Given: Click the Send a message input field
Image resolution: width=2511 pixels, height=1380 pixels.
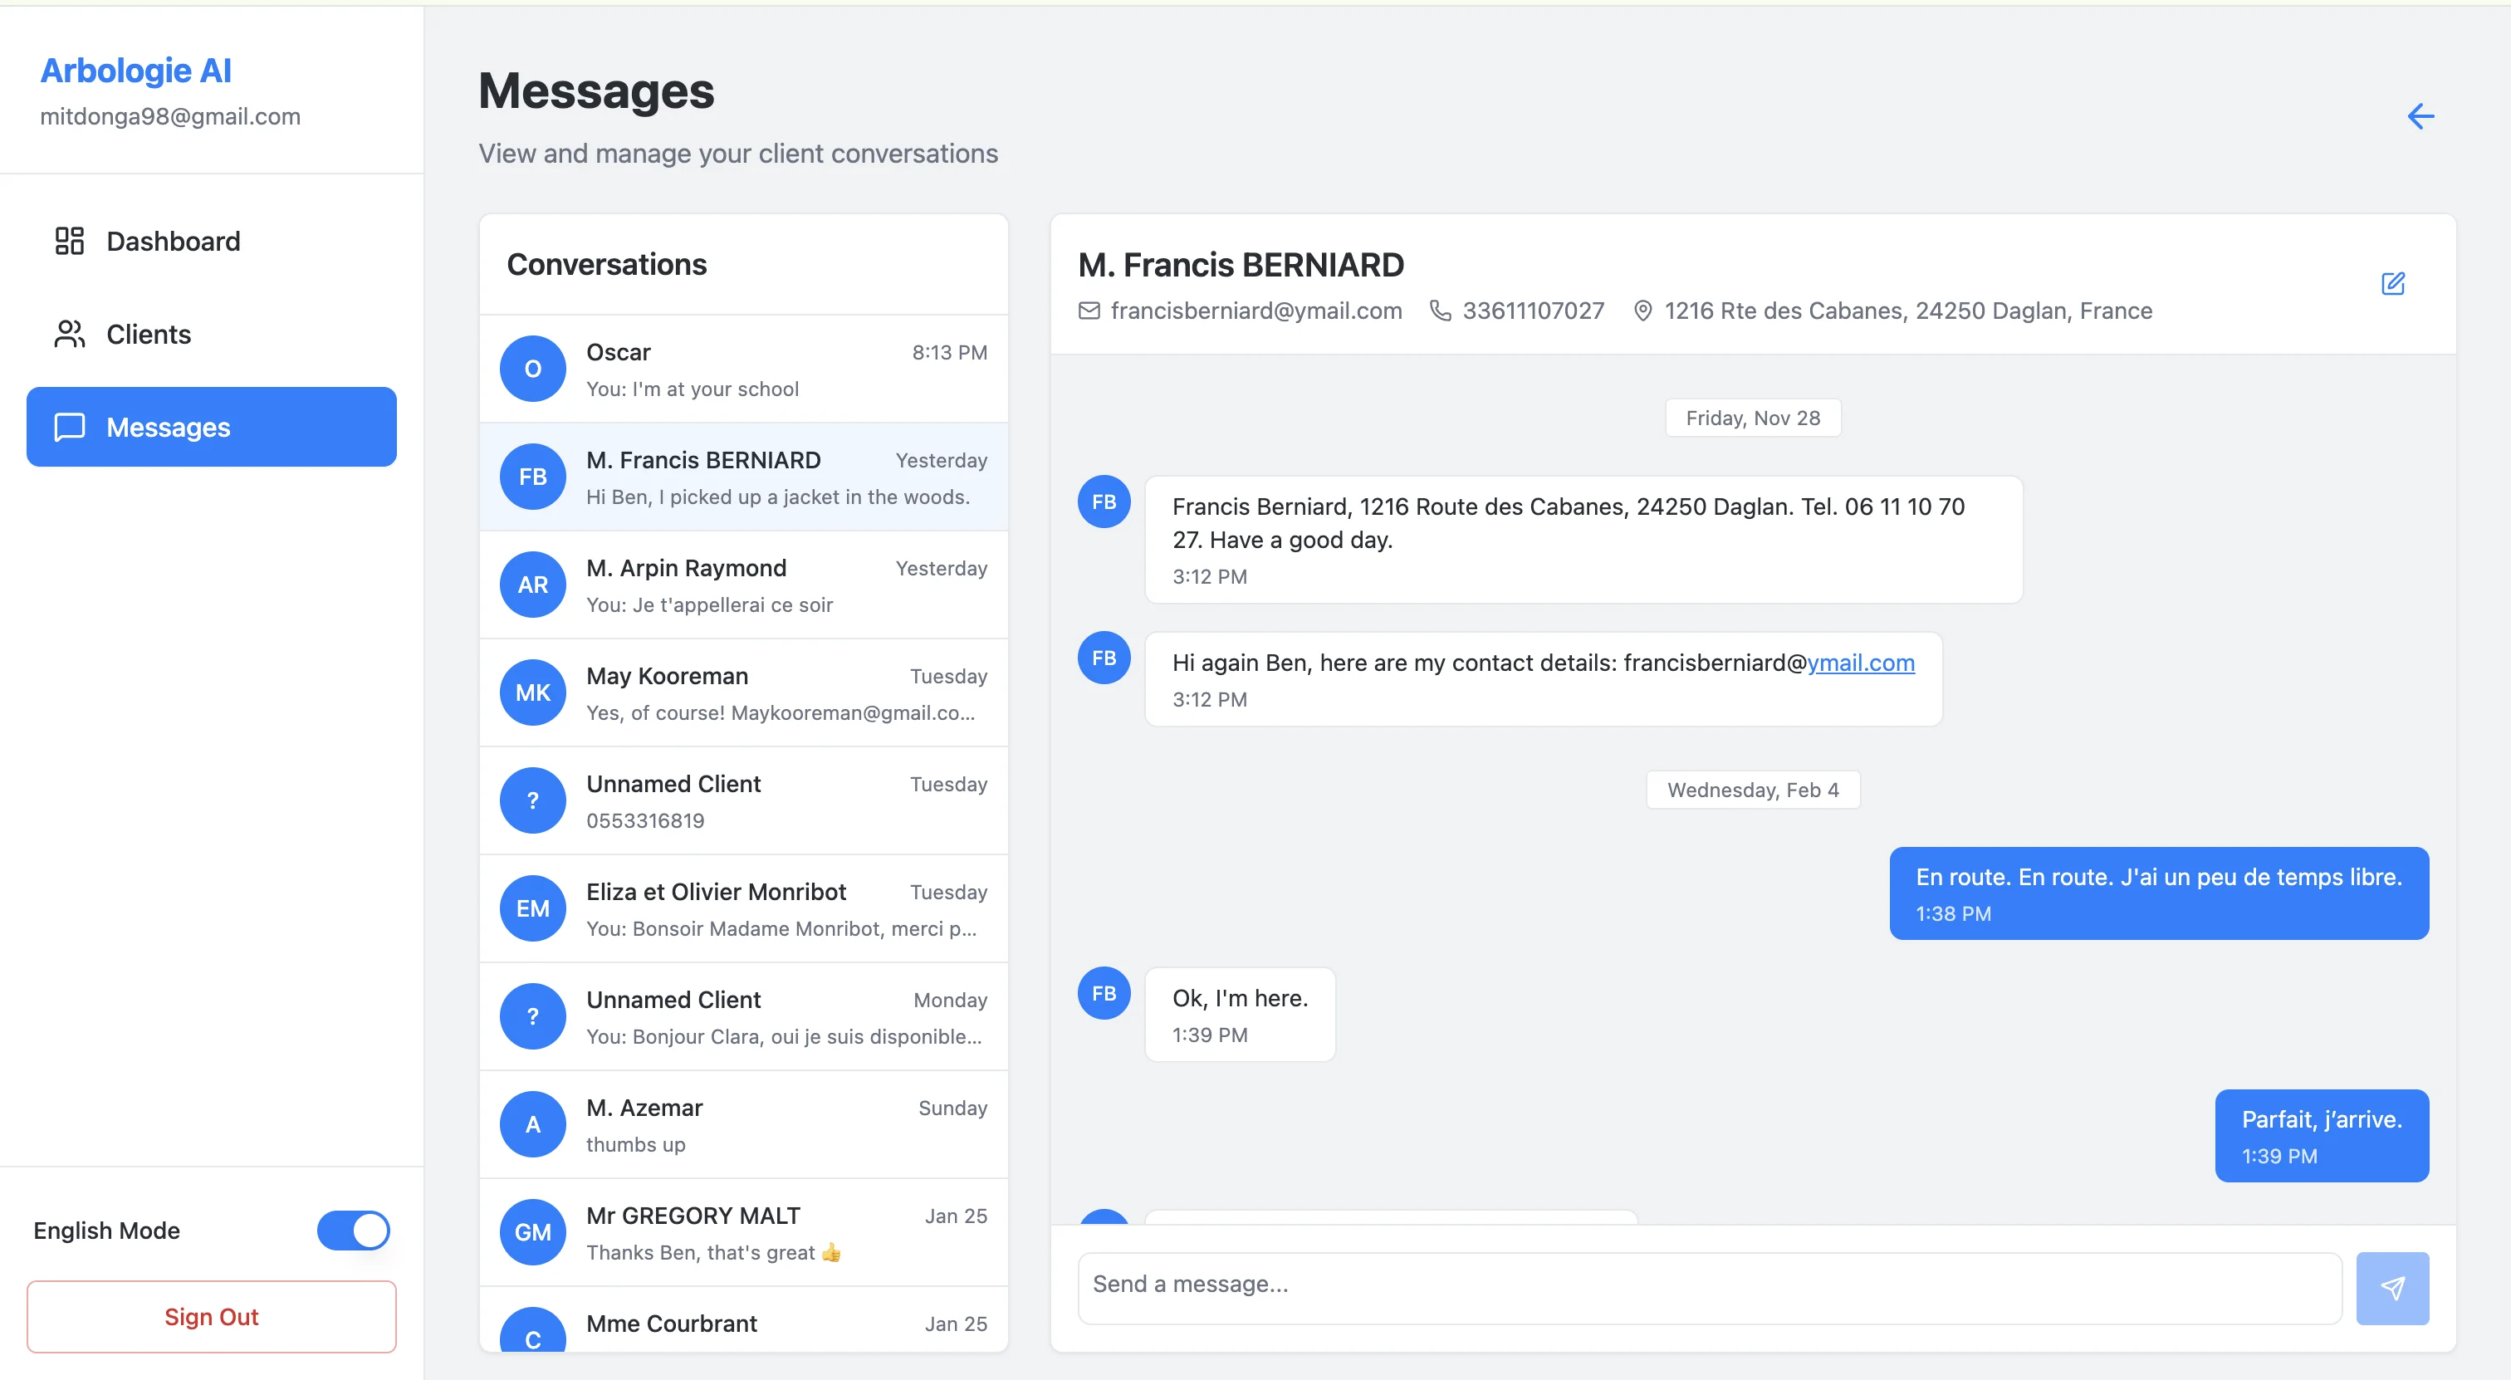Looking at the screenshot, I should tap(1709, 1285).
